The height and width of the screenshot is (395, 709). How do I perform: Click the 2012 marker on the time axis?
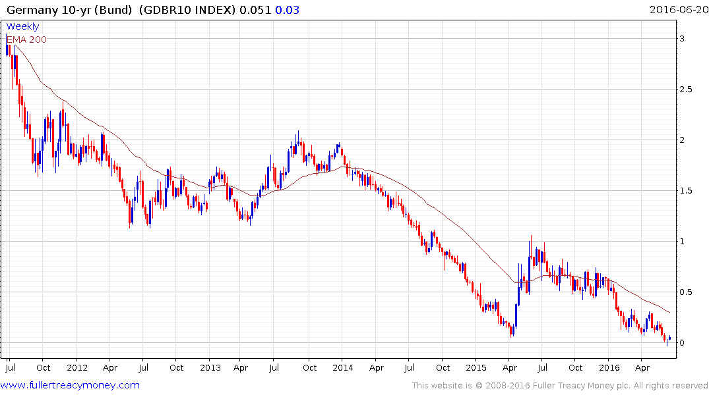click(x=77, y=367)
